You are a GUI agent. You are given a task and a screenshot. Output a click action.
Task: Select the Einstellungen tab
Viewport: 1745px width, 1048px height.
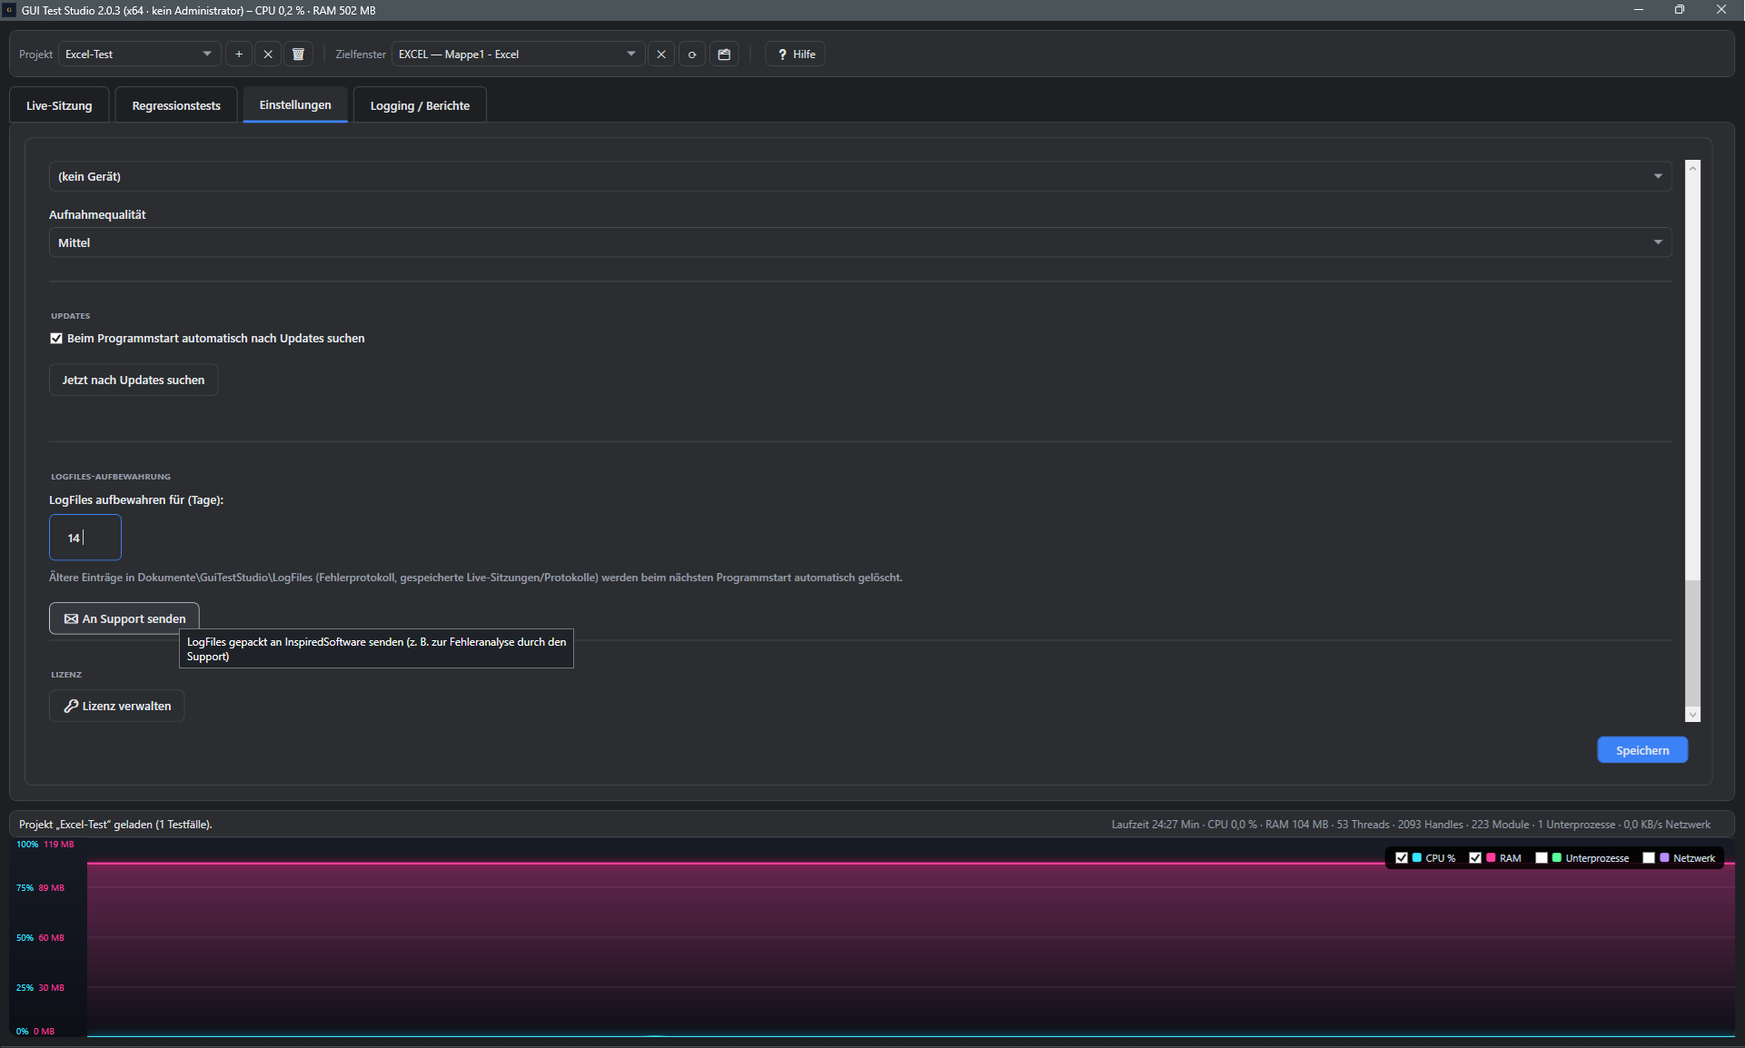point(295,104)
